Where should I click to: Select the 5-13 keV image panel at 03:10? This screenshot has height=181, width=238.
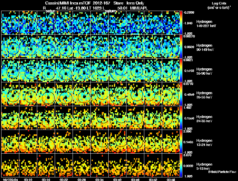click(28, 165)
